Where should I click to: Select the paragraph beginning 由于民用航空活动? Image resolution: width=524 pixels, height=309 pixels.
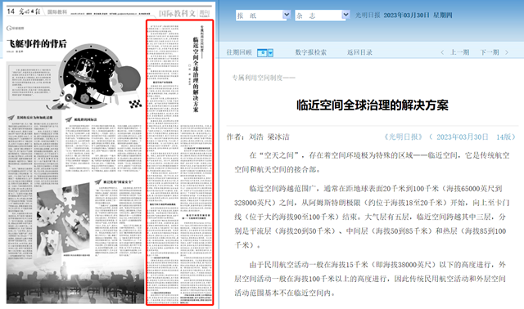click(x=370, y=279)
